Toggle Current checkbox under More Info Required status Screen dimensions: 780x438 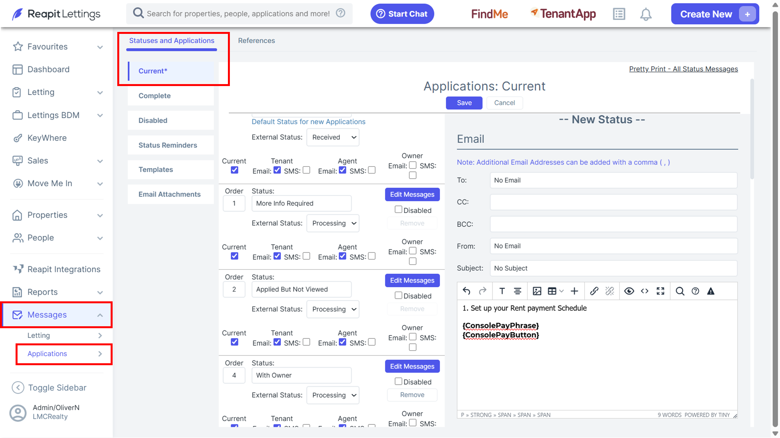tap(235, 256)
